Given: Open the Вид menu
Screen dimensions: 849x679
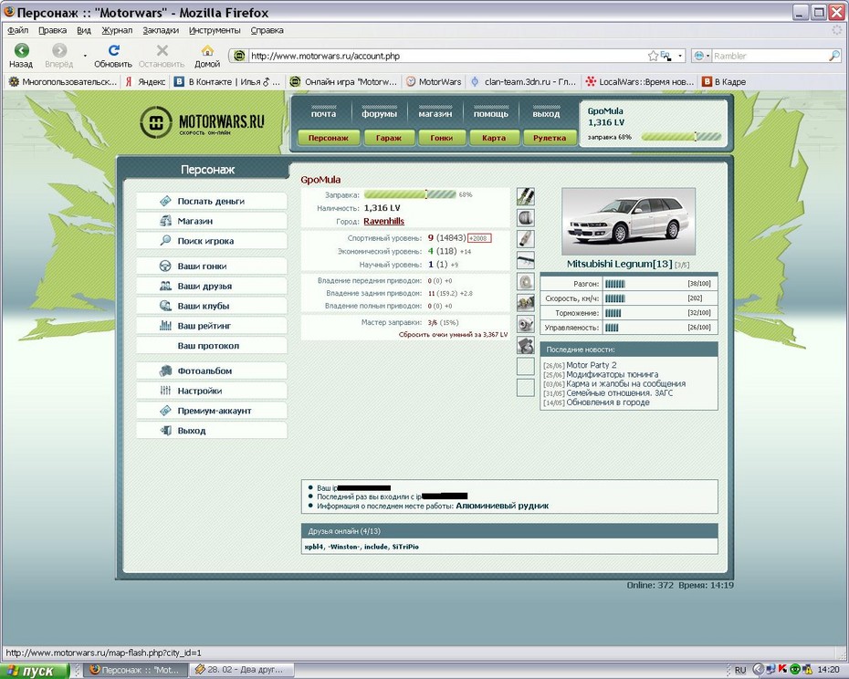Looking at the screenshot, I should 84,30.
